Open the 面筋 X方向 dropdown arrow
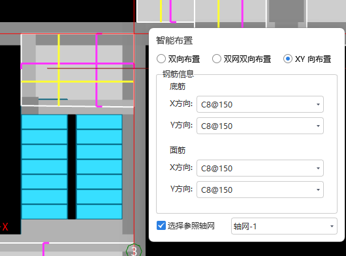This screenshot has width=346, height=256. click(318, 168)
